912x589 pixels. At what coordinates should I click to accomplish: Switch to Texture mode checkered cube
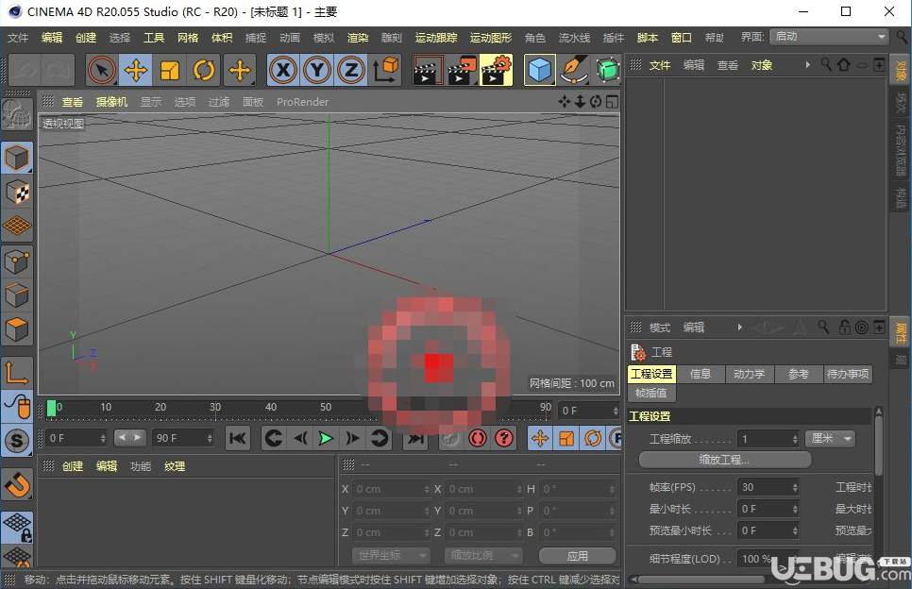point(17,193)
